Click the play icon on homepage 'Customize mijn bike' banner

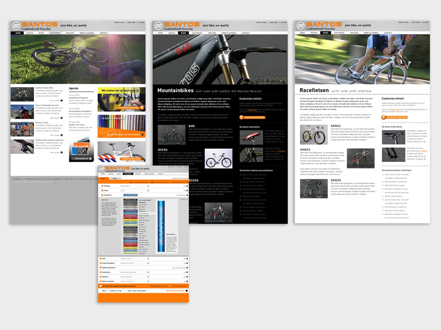point(142,108)
